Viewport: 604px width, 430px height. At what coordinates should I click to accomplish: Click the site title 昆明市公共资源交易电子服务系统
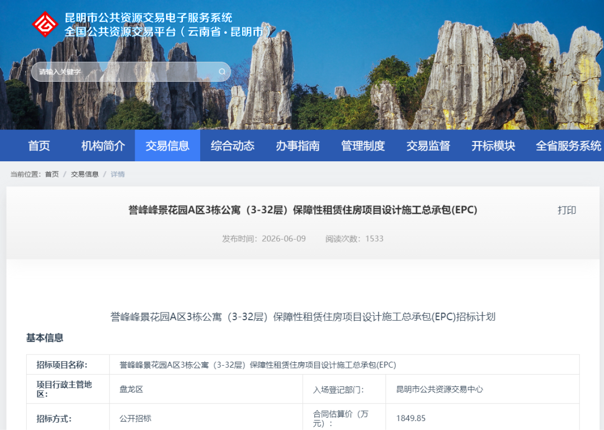coord(148,18)
